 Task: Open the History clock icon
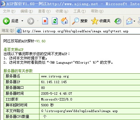pyautogui.click(x=118, y=21)
